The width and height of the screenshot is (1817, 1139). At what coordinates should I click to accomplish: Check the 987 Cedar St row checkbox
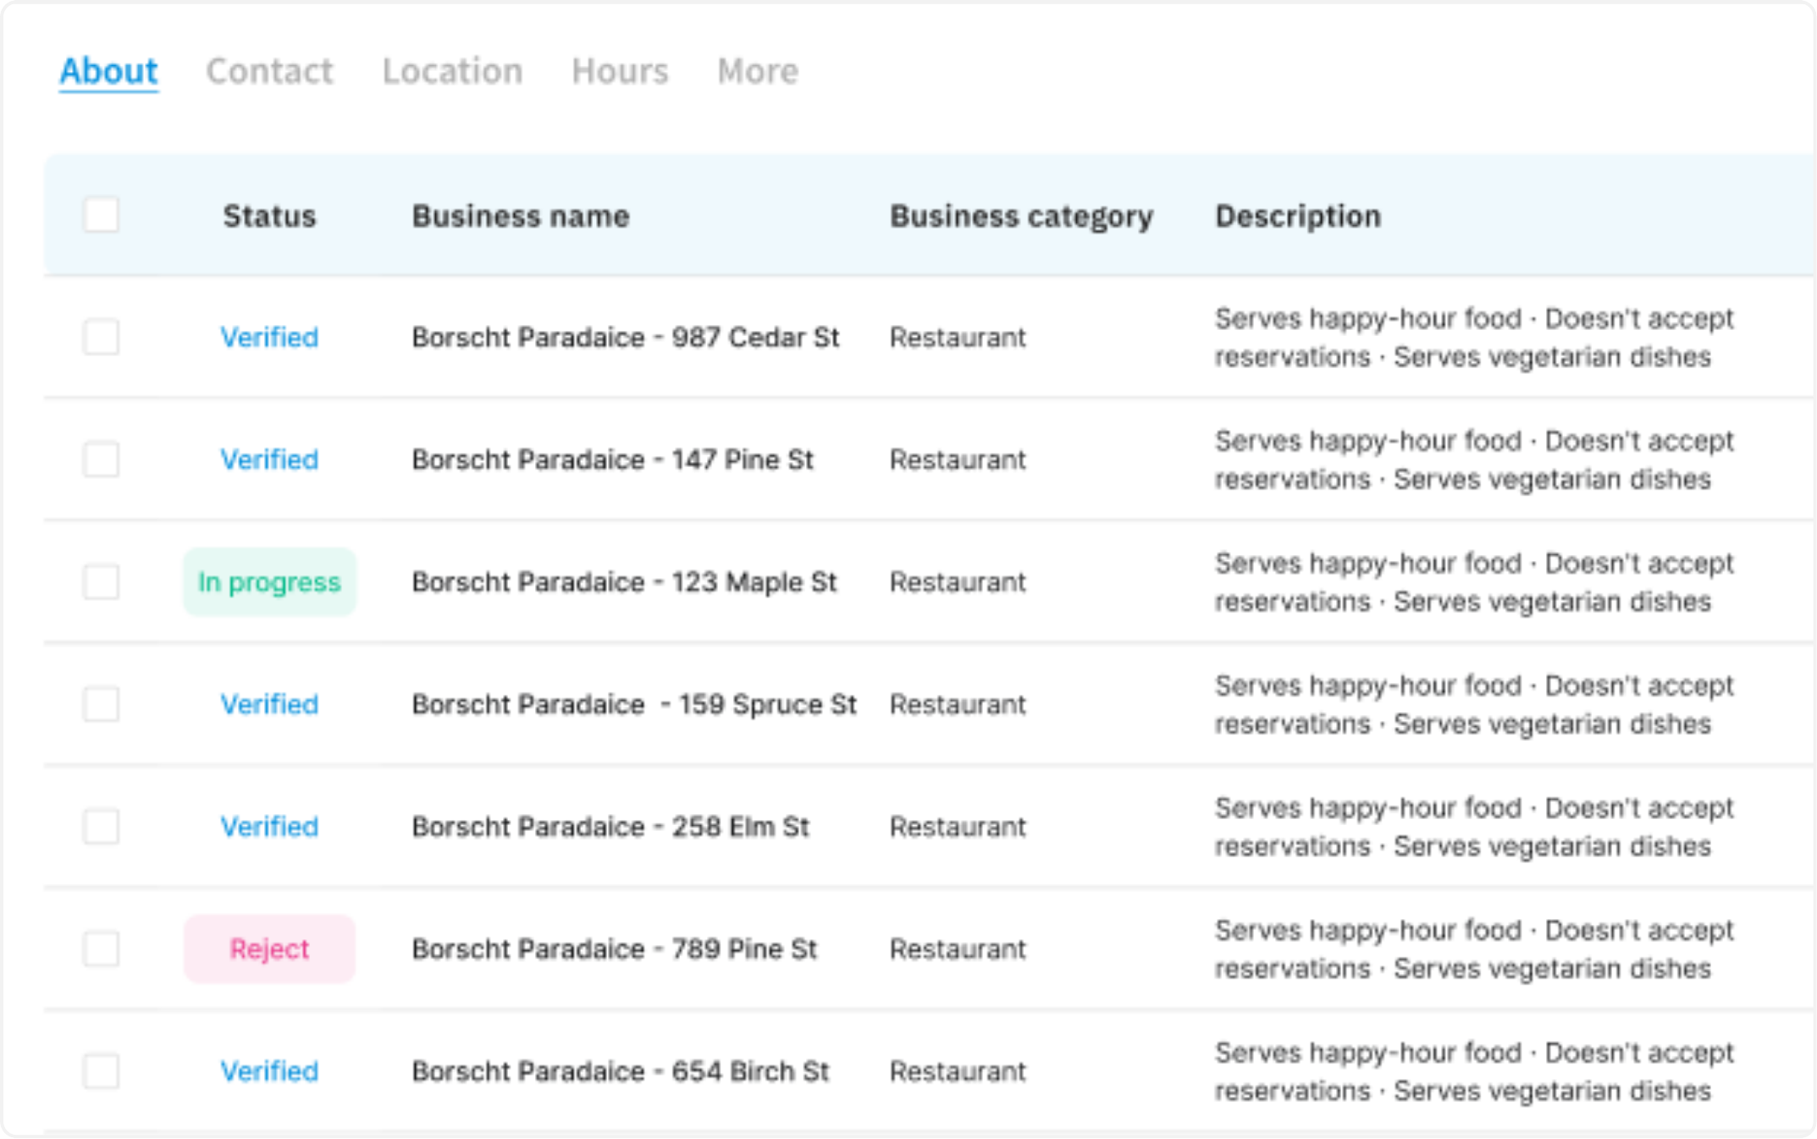tap(101, 337)
